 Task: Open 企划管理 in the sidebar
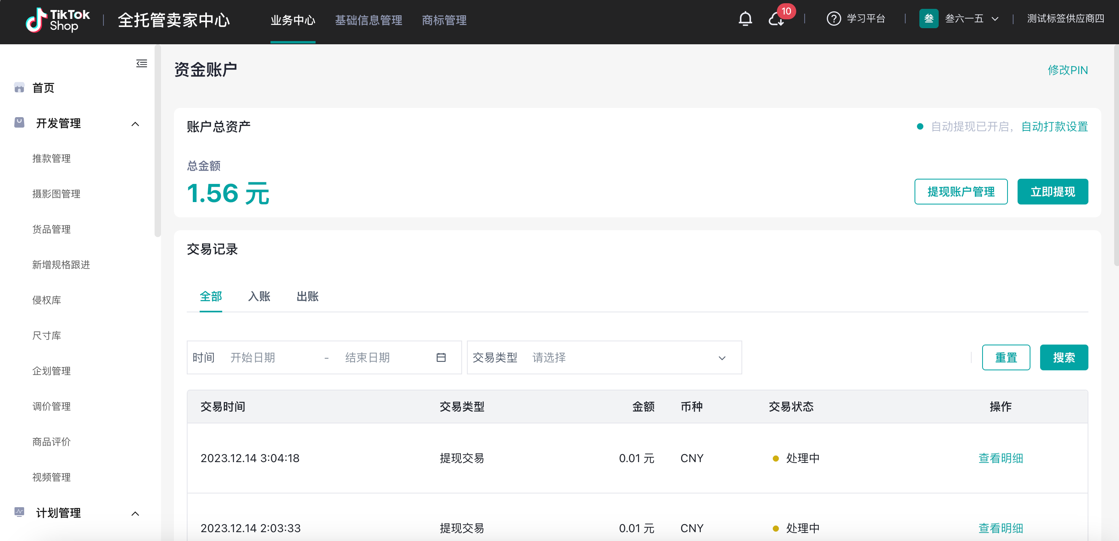tap(51, 371)
